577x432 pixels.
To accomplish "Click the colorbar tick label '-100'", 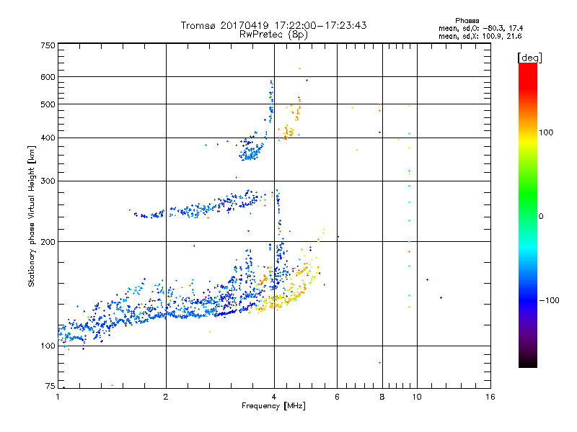I will 550,300.
